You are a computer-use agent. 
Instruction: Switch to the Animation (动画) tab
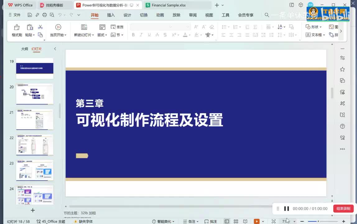(x=160, y=15)
